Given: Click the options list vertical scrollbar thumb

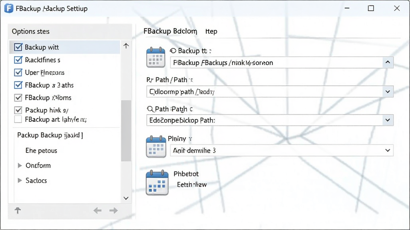Looking at the screenshot, I should [126, 131].
